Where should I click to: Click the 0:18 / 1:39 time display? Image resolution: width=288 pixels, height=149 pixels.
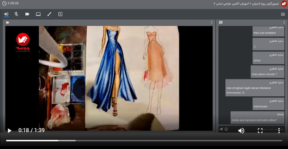(x=31, y=130)
